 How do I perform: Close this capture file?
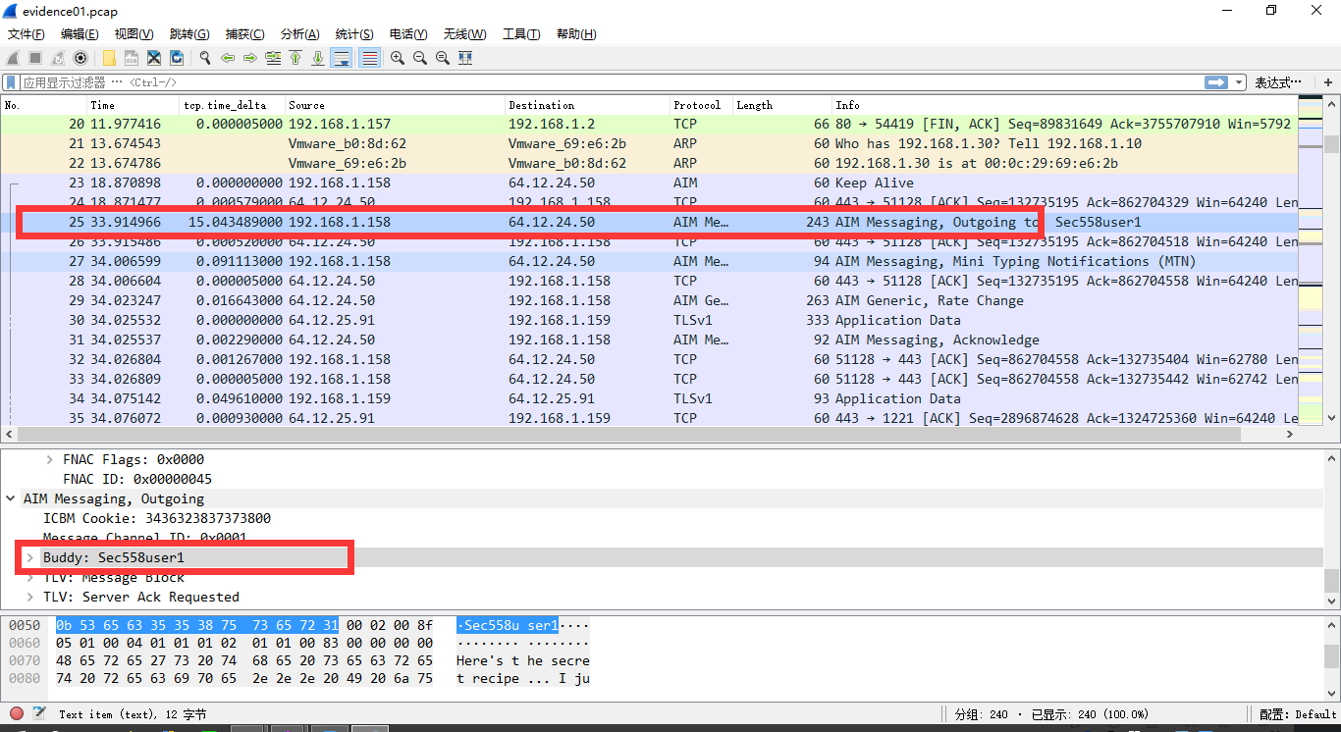tap(154, 58)
